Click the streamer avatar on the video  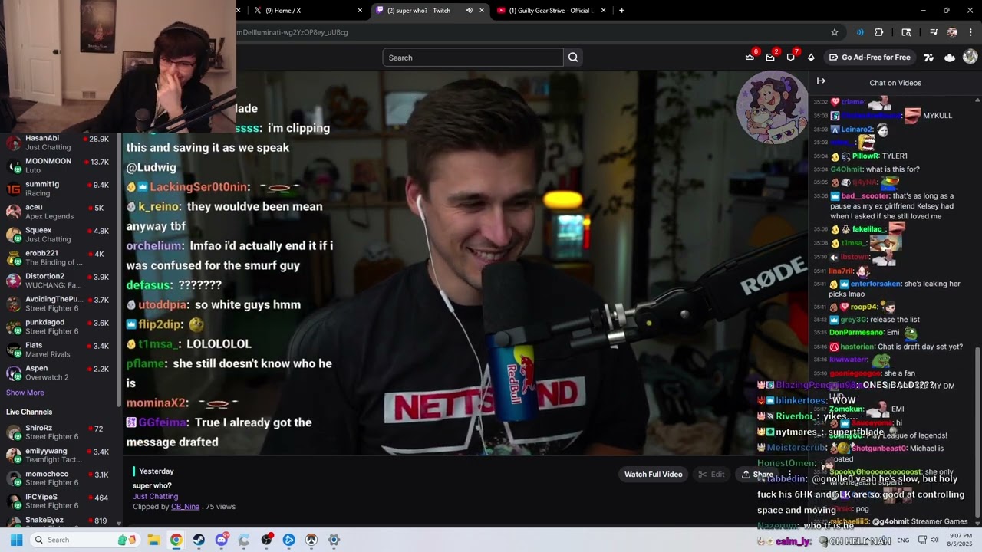pyautogui.click(x=772, y=108)
